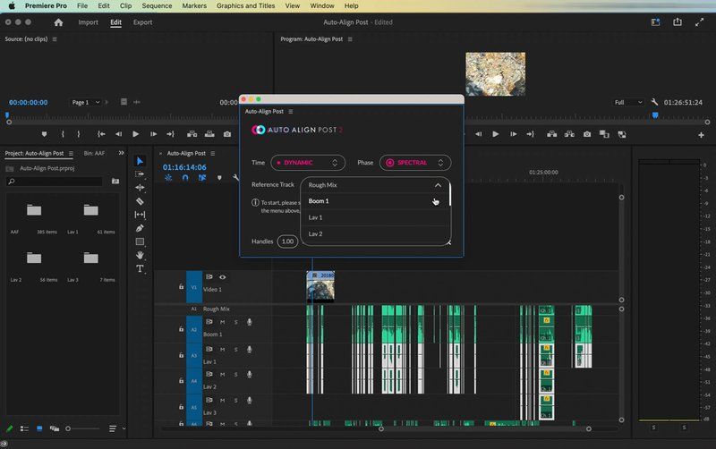The width and height of the screenshot is (716, 449).
Task: Toggle snapping magnet in timeline
Action: 185,177
